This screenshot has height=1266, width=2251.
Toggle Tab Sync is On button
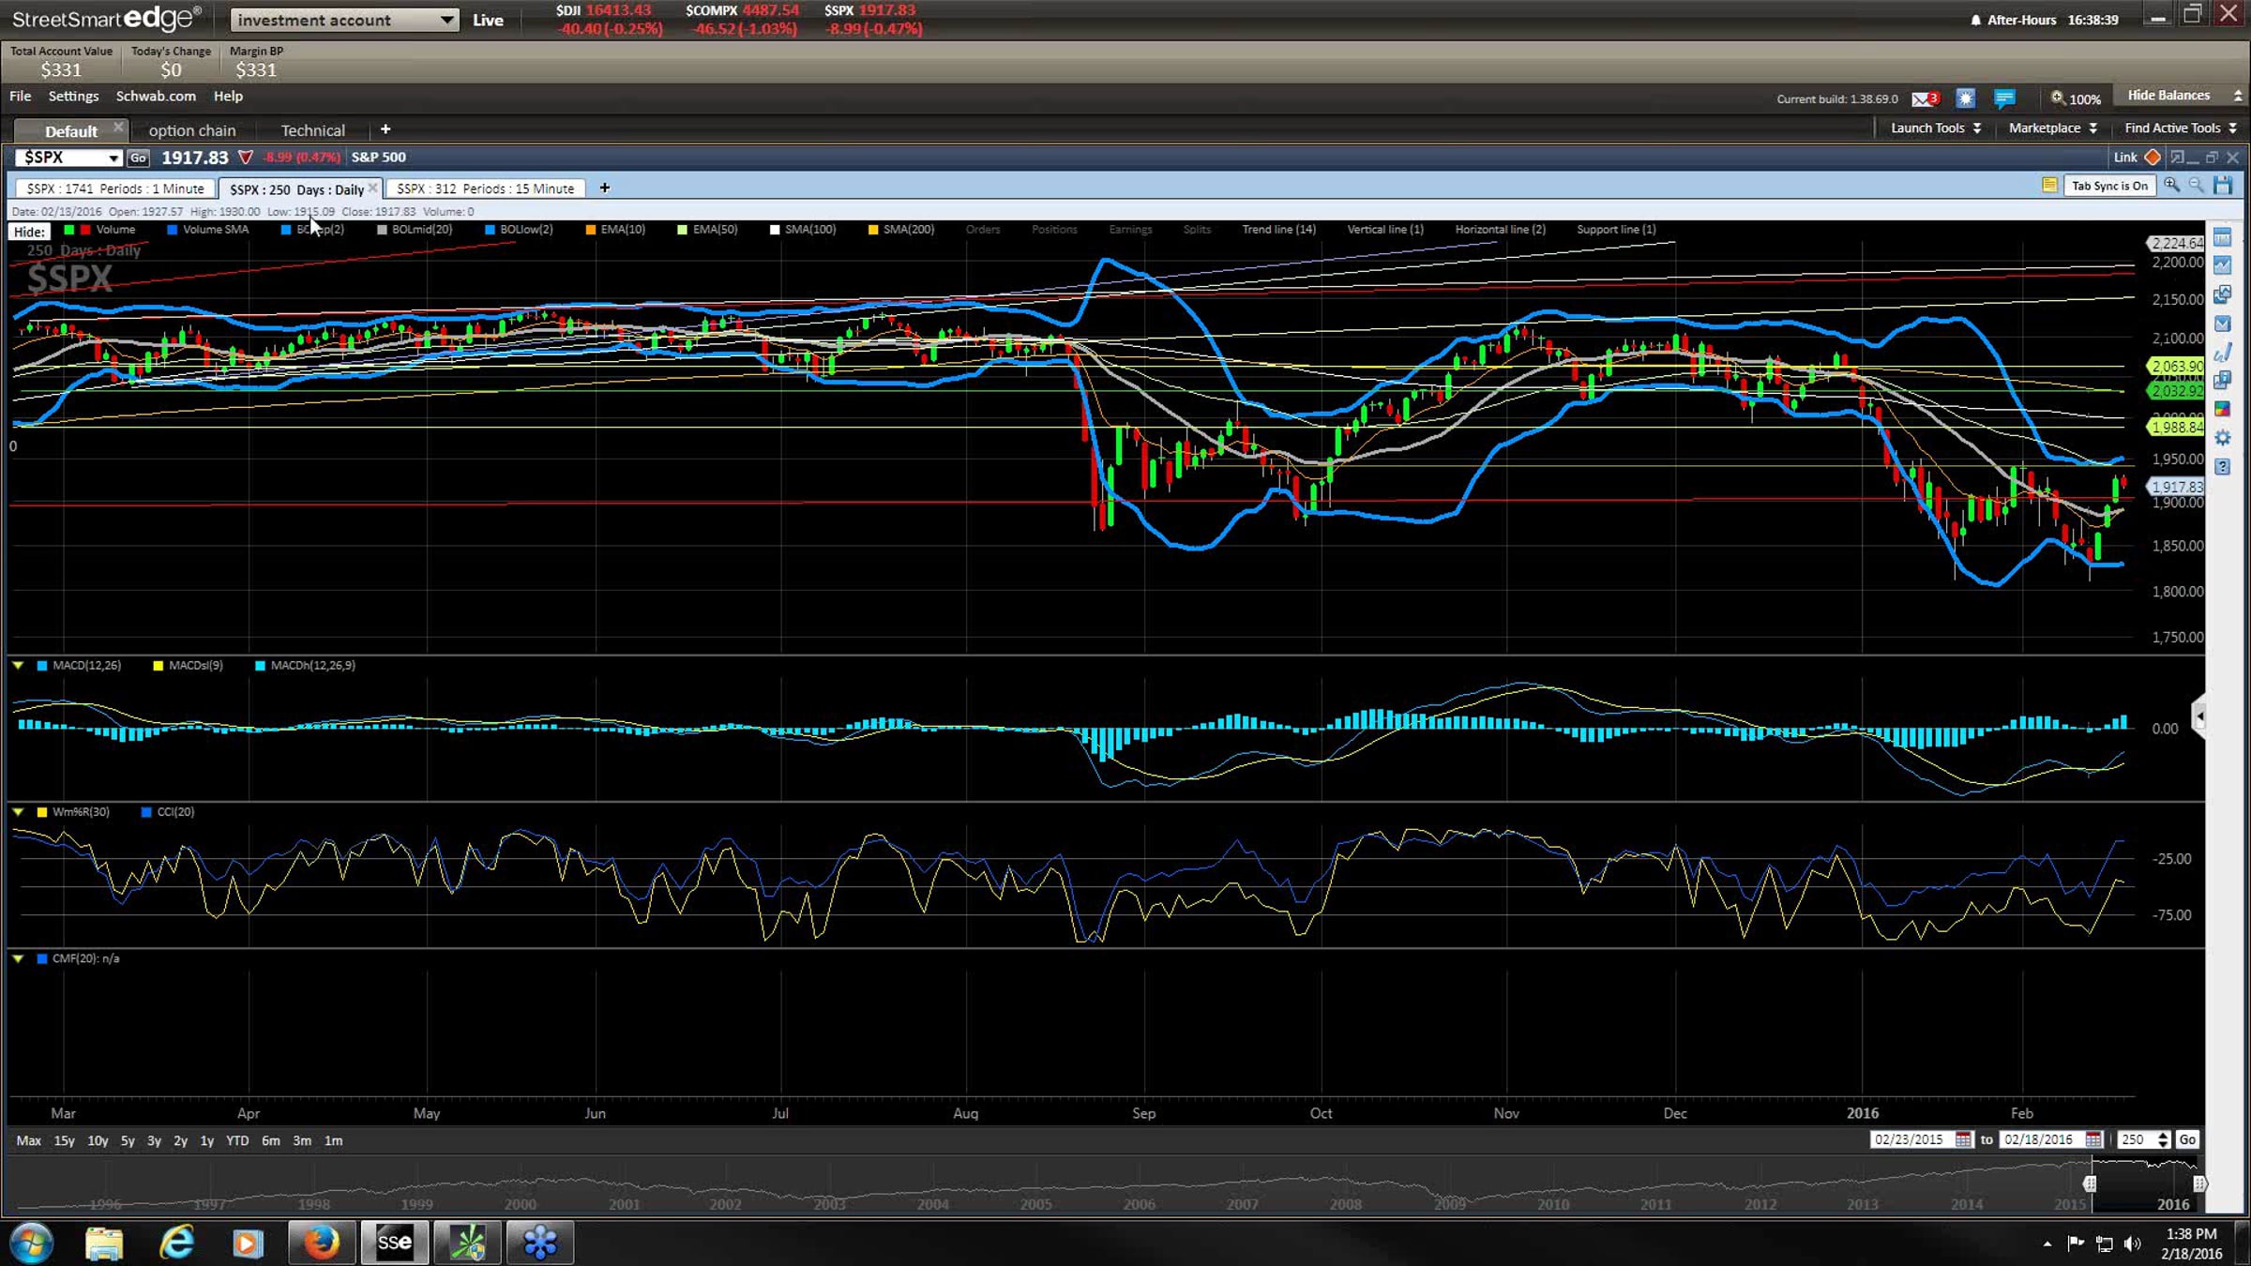2109,186
